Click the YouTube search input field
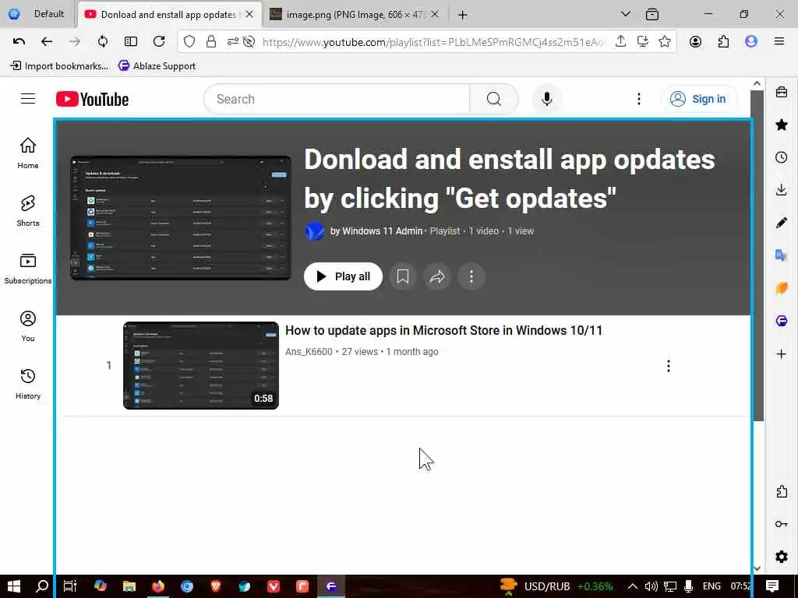The image size is (798, 598). [337, 99]
